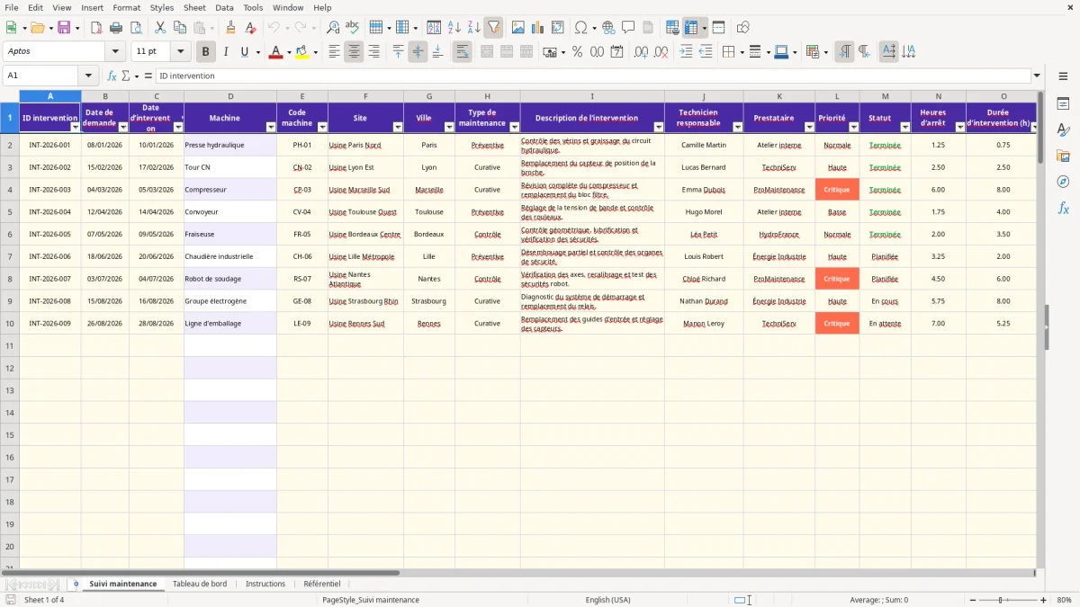Click the Font Color red swatch
1080x607 pixels.
click(275, 52)
